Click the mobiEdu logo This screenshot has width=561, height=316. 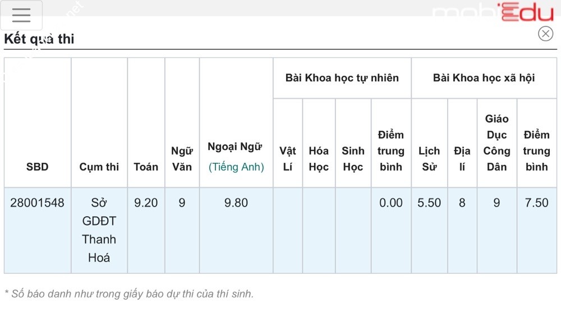tap(493, 13)
